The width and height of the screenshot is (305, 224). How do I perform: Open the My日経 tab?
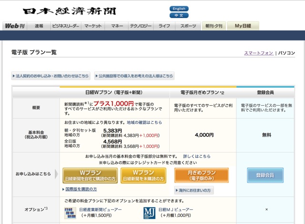click(x=243, y=26)
